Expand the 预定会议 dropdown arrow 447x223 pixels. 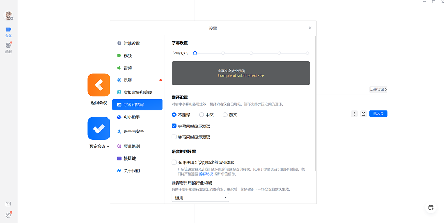pos(108,146)
